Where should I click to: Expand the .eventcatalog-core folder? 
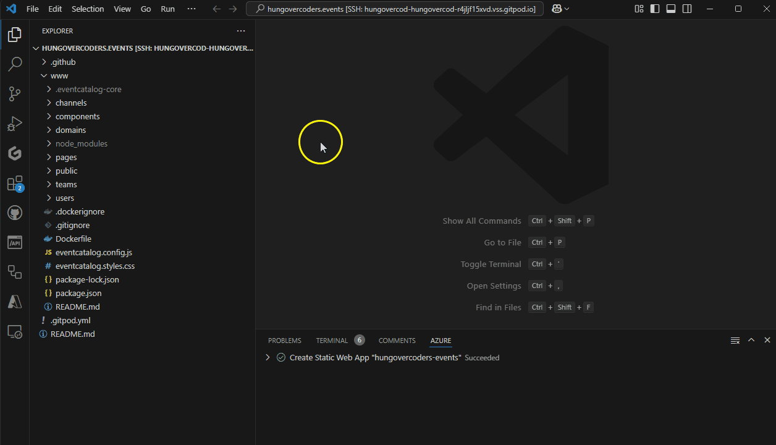coord(49,89)
